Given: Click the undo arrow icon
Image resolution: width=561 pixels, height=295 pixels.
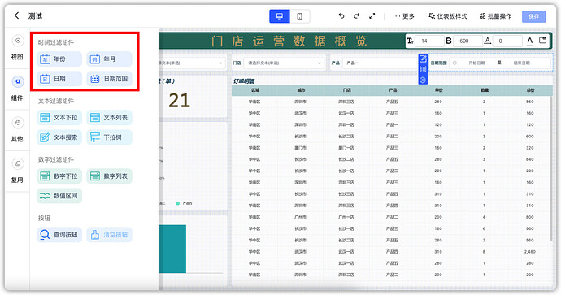Looking at the screenshot, I should (341, 16).
